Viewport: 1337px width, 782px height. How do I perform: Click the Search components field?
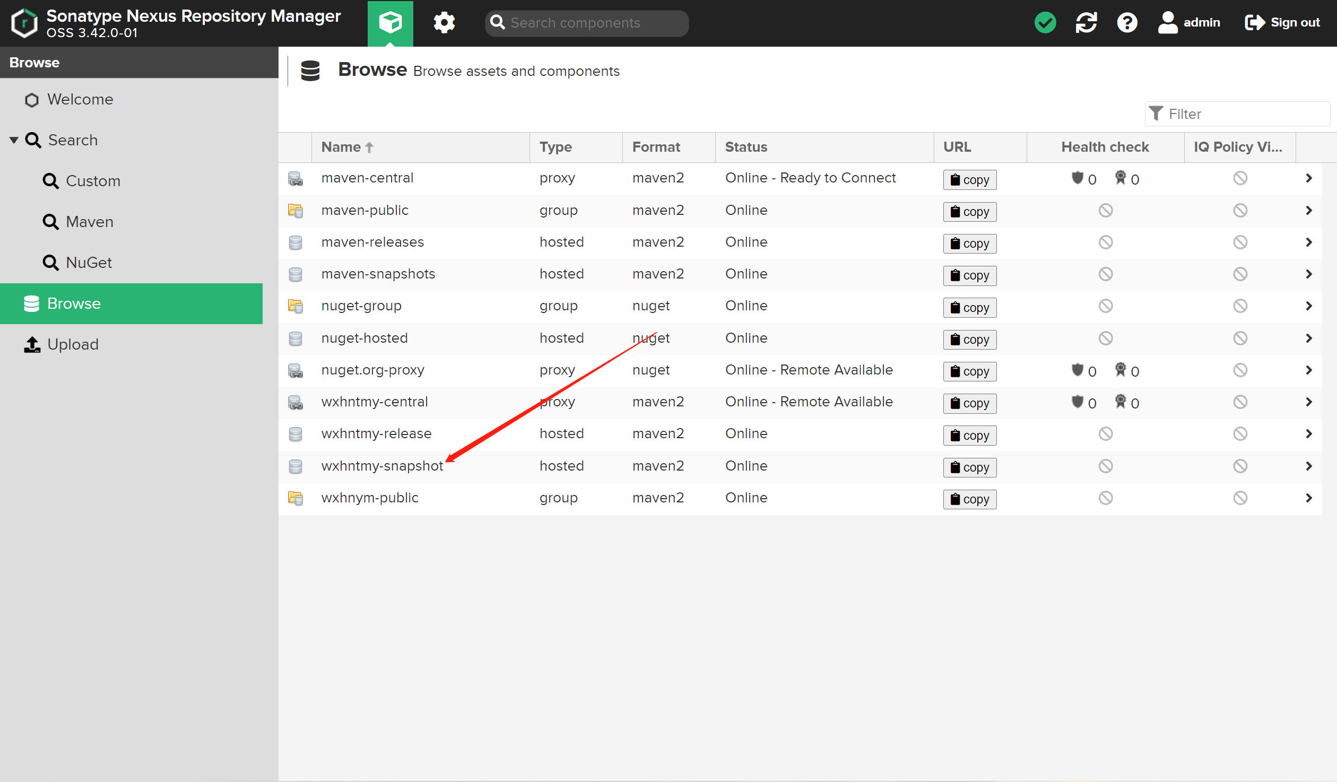(587, 23)
